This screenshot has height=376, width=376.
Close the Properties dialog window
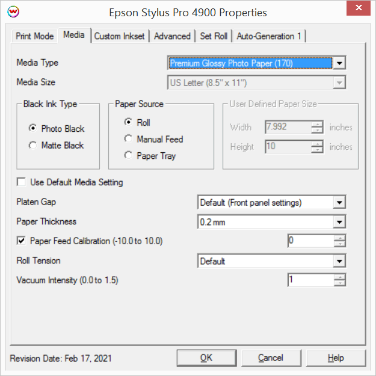(358, 8)
